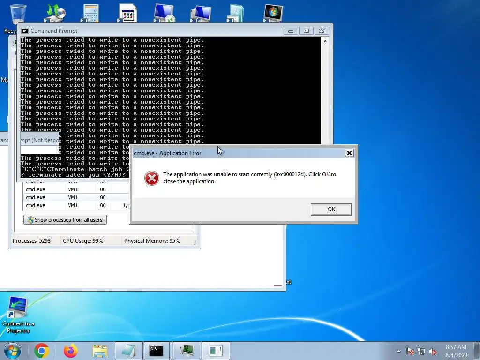Click the '^C^C^CTerminate batch job' line
The height and width of the screenshot is (360, 480).
tap(75, 169)
